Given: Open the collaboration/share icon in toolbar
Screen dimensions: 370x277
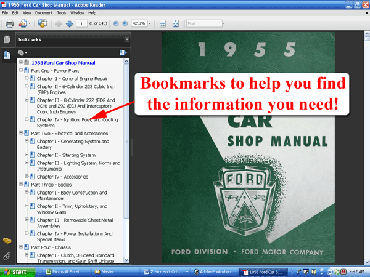Looking at the screenshot, I should pos(23,23).
